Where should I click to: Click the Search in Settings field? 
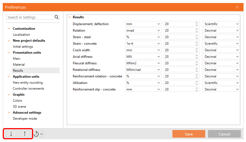[30, 17]
